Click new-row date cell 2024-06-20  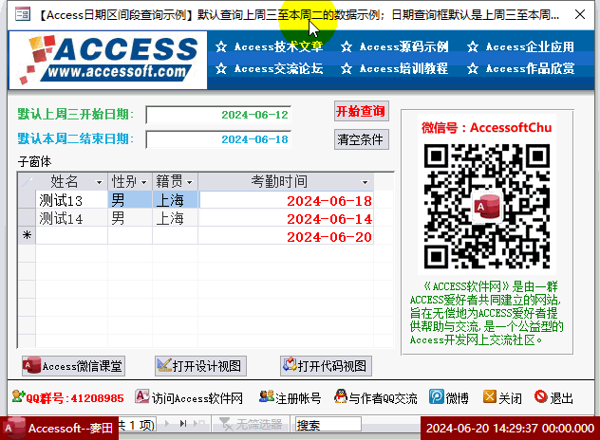286,236
